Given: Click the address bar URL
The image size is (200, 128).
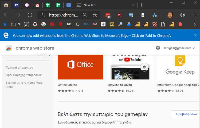Looking at the screenshot, I should pyautogui.click(x=64, y=15).
